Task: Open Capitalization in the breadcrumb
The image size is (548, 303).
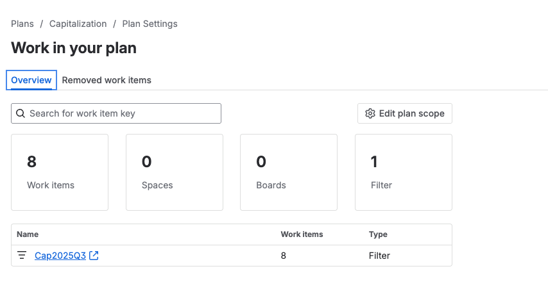Action: [x=78, y=24]
